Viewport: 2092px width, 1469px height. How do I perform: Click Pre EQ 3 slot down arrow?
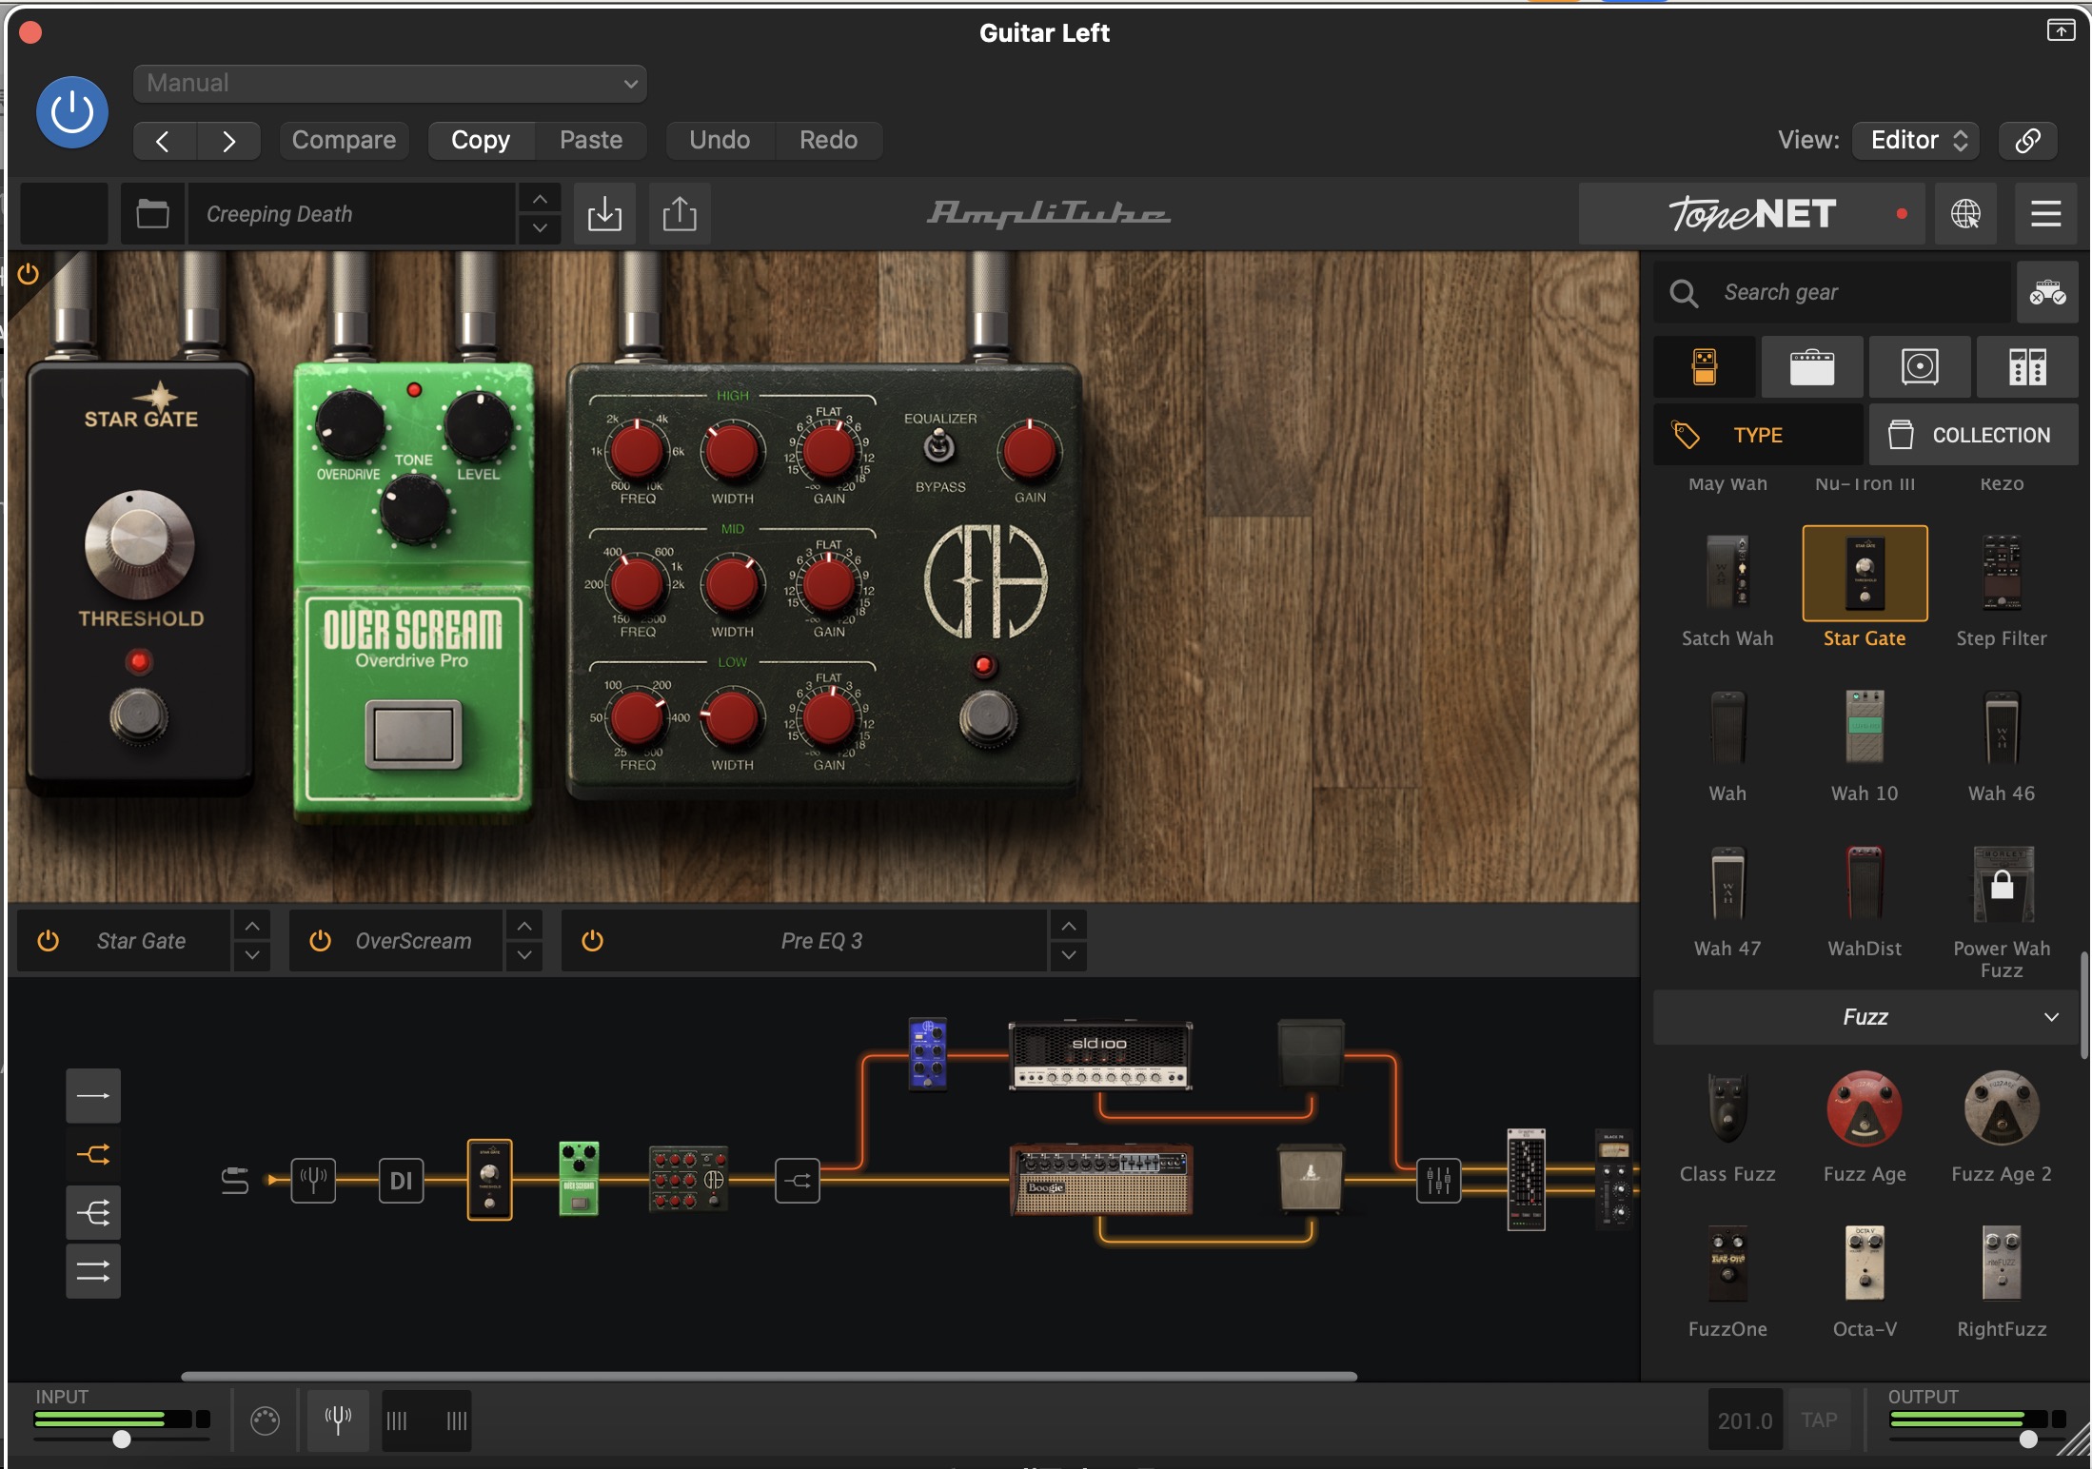1069,955
